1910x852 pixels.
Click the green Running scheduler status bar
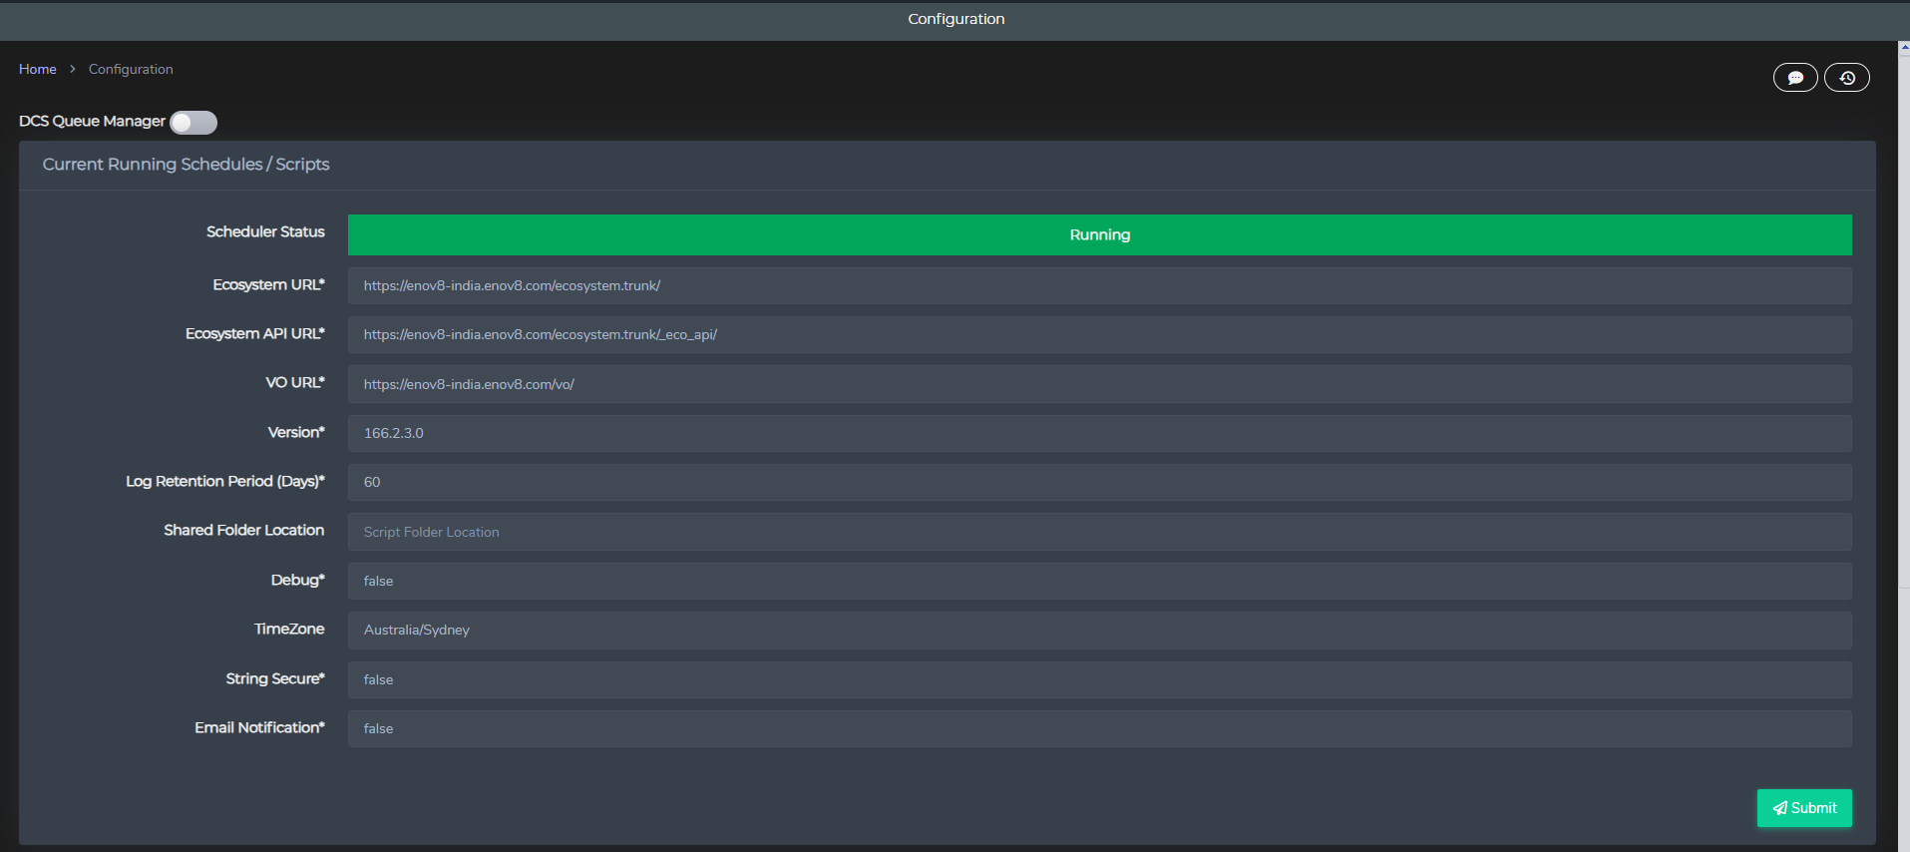(x=1099, y=234)
